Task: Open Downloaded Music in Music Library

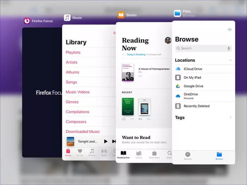Action: click(83, 132)
